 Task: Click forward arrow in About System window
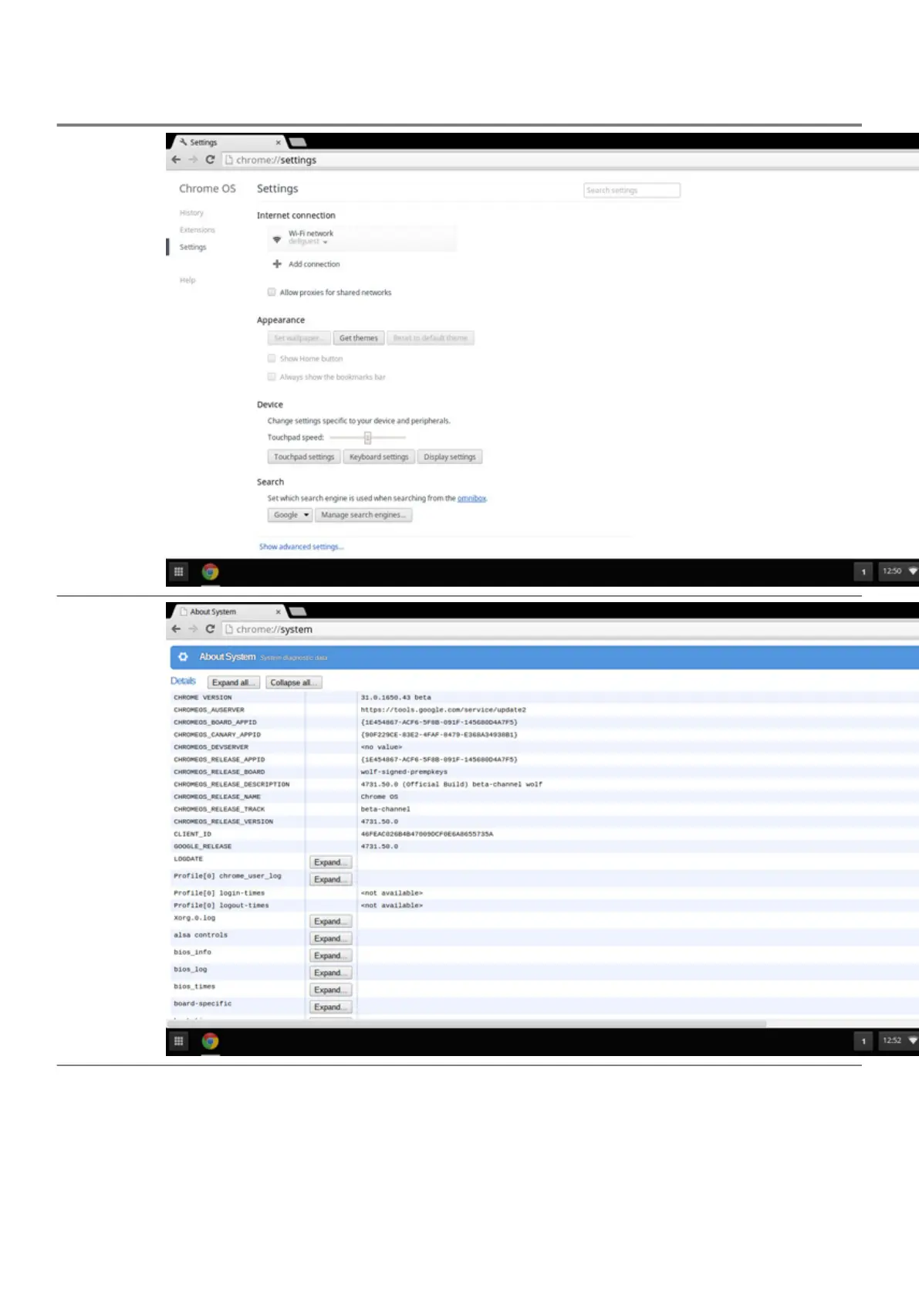[193, 629]
